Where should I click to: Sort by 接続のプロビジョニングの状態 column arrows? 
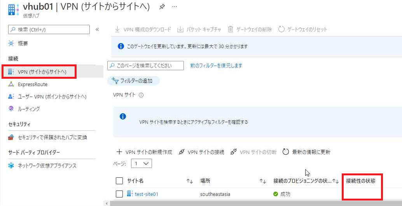tap(336, 181)
